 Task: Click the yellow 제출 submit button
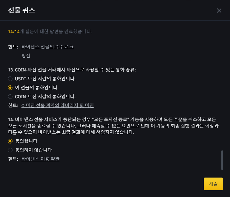[213, 184]
